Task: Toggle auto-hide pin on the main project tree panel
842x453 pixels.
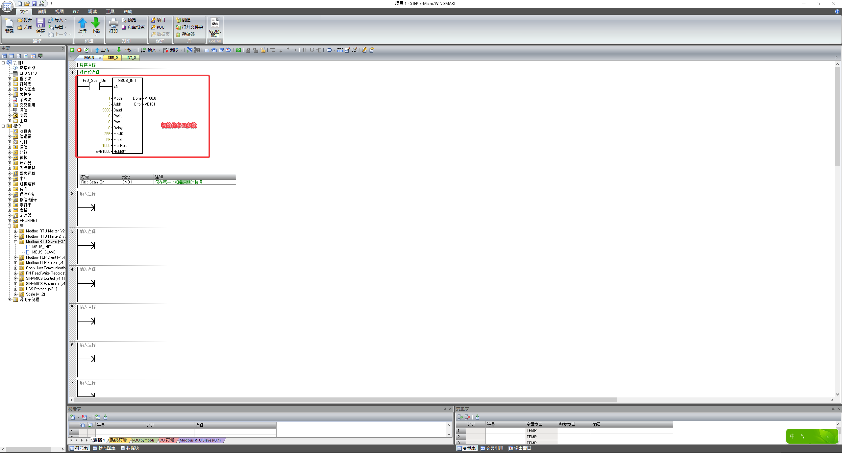Action: pyautogui.click(x=62, y=49)
